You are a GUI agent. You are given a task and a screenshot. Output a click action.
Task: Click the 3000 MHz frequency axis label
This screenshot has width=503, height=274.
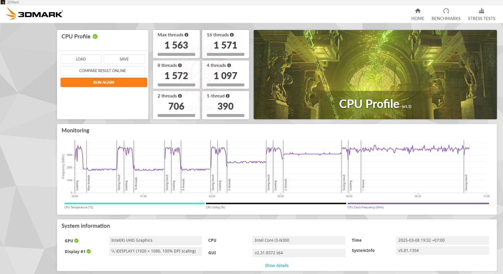pos(69,155)
